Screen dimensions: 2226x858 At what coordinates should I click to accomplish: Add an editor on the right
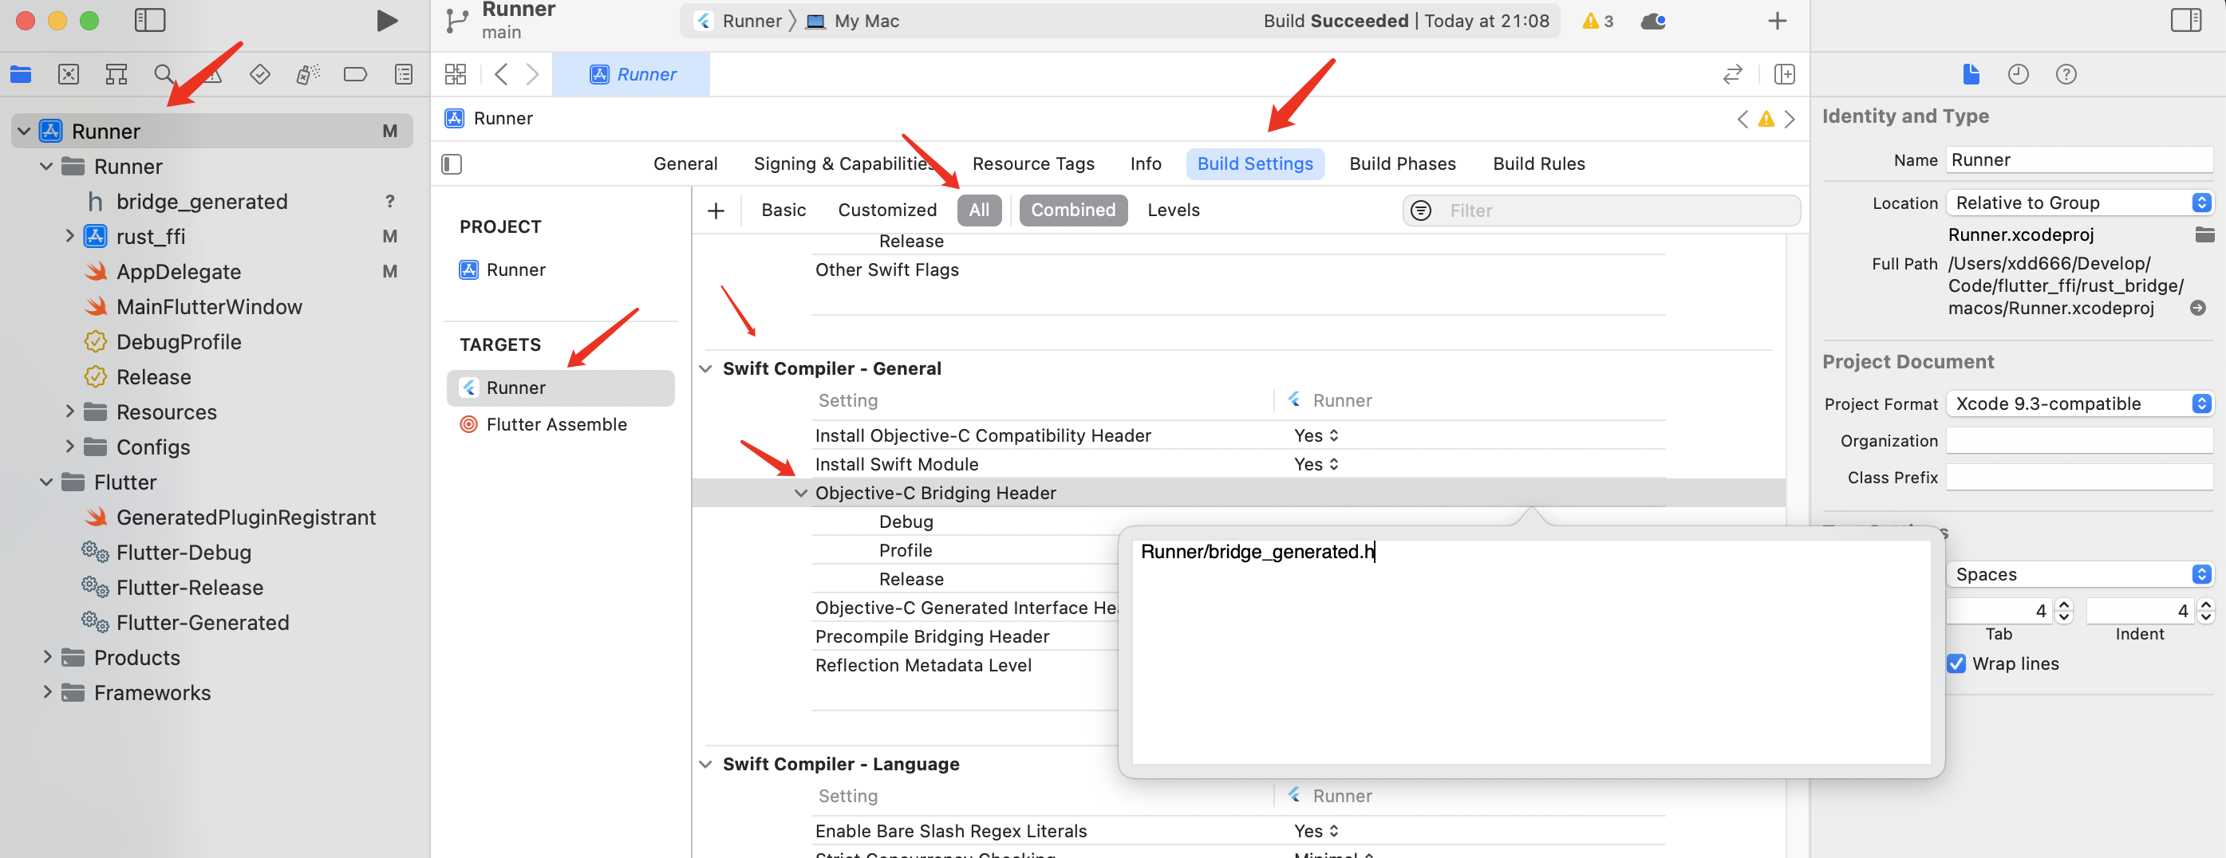pos(1785,74)
